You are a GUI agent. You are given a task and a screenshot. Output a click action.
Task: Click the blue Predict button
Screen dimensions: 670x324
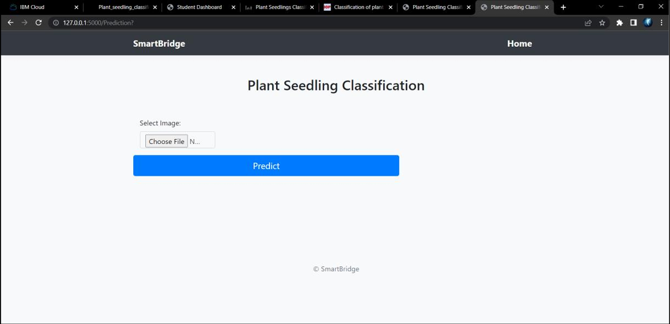266,166
